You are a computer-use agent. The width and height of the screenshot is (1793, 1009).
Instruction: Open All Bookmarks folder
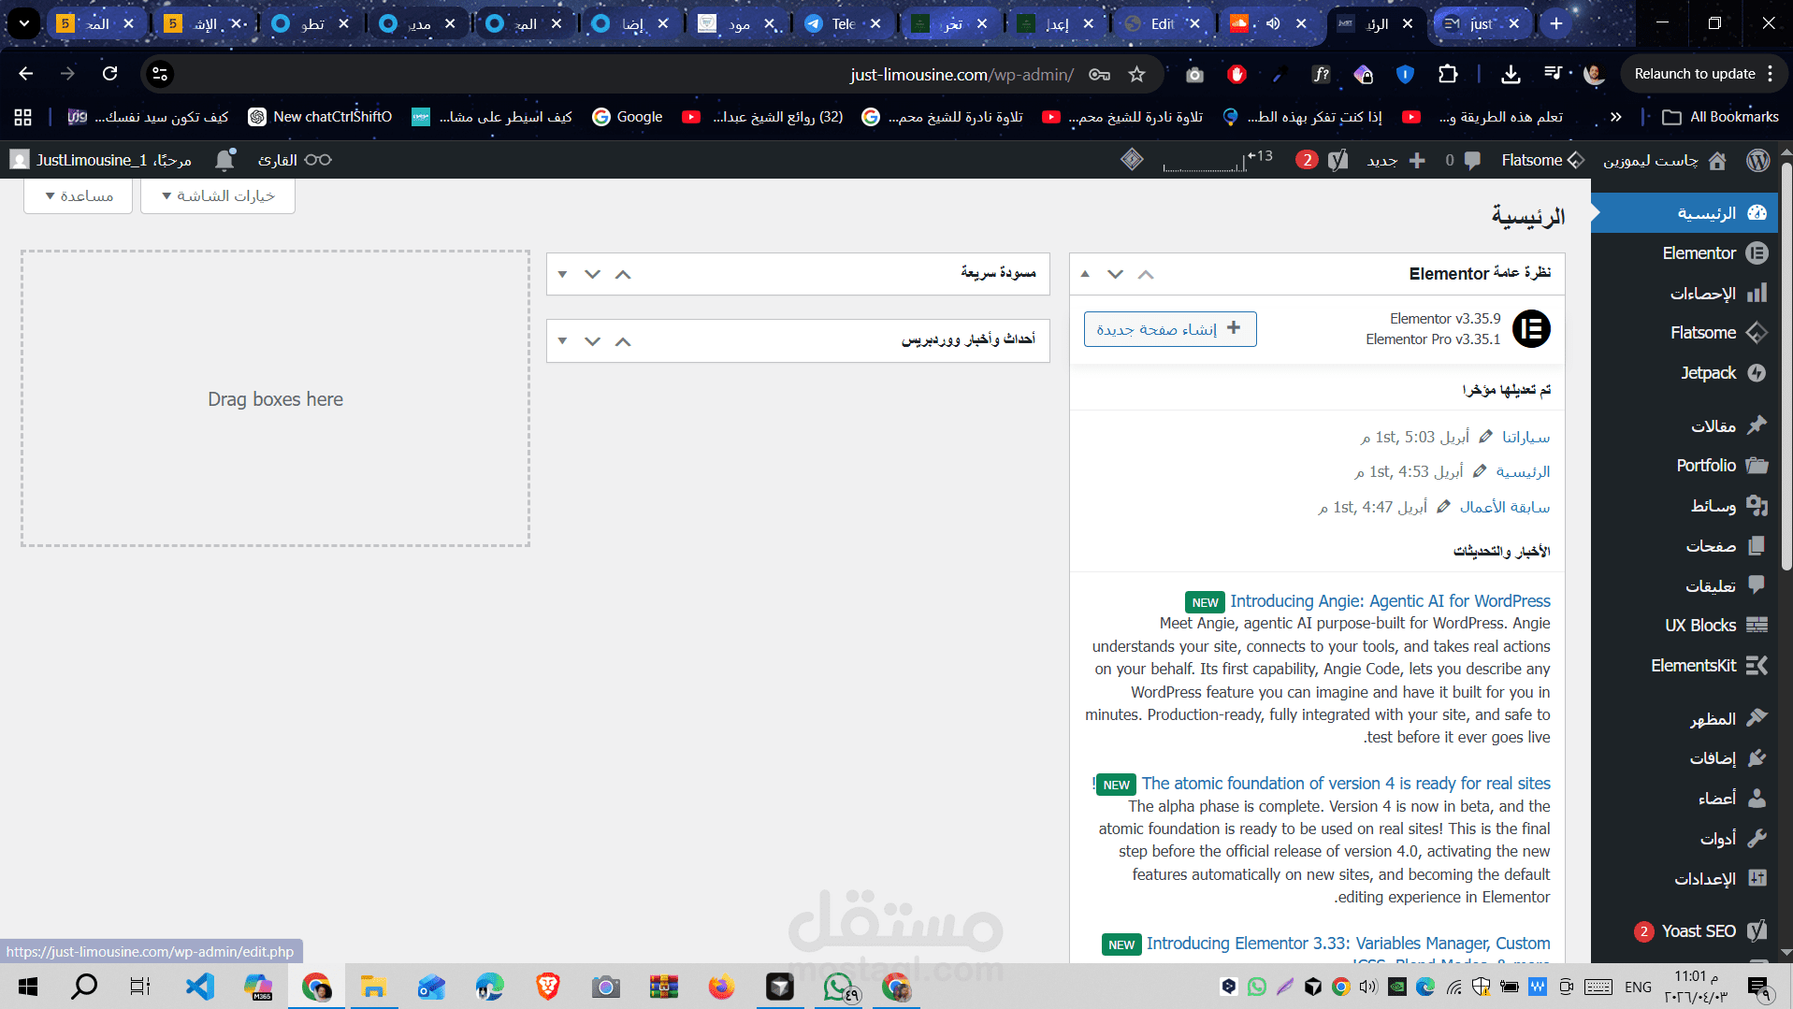1720,117
